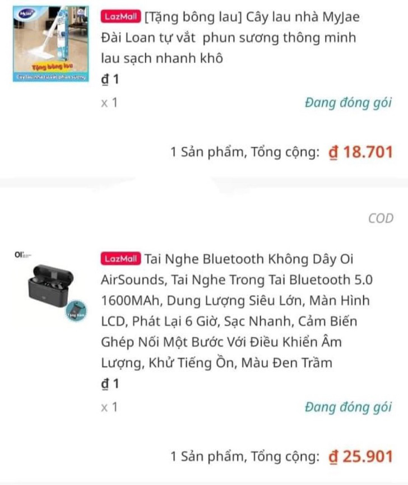Tap the Oi brand logo above earbuds image

pos(23,255)
